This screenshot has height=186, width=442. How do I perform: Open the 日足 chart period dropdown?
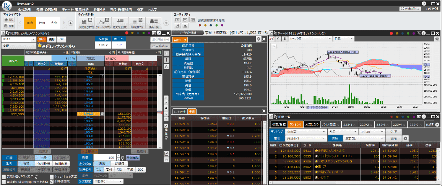pos(343,39)
